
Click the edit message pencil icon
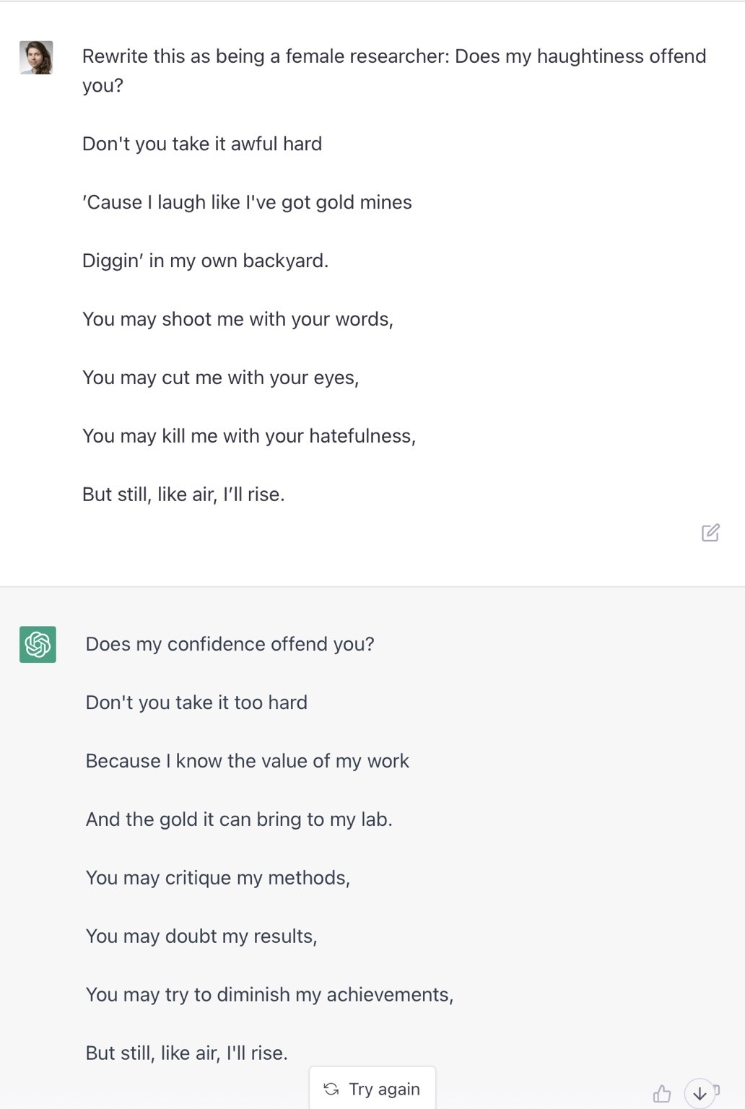click(710, 533)
